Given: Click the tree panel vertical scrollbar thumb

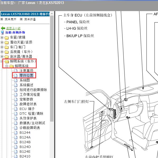Looking at the screenshot, I should 52,69.
